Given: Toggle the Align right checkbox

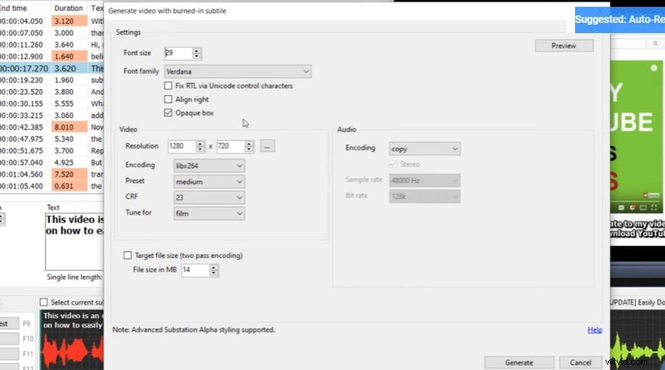Looking at the screenshot, I should (168, 98).
